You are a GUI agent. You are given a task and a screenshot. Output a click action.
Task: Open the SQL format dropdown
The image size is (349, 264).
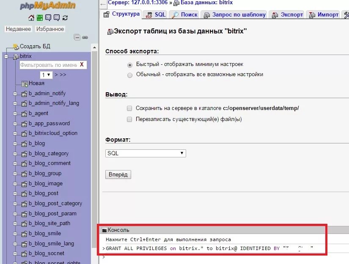click(146, 154)
